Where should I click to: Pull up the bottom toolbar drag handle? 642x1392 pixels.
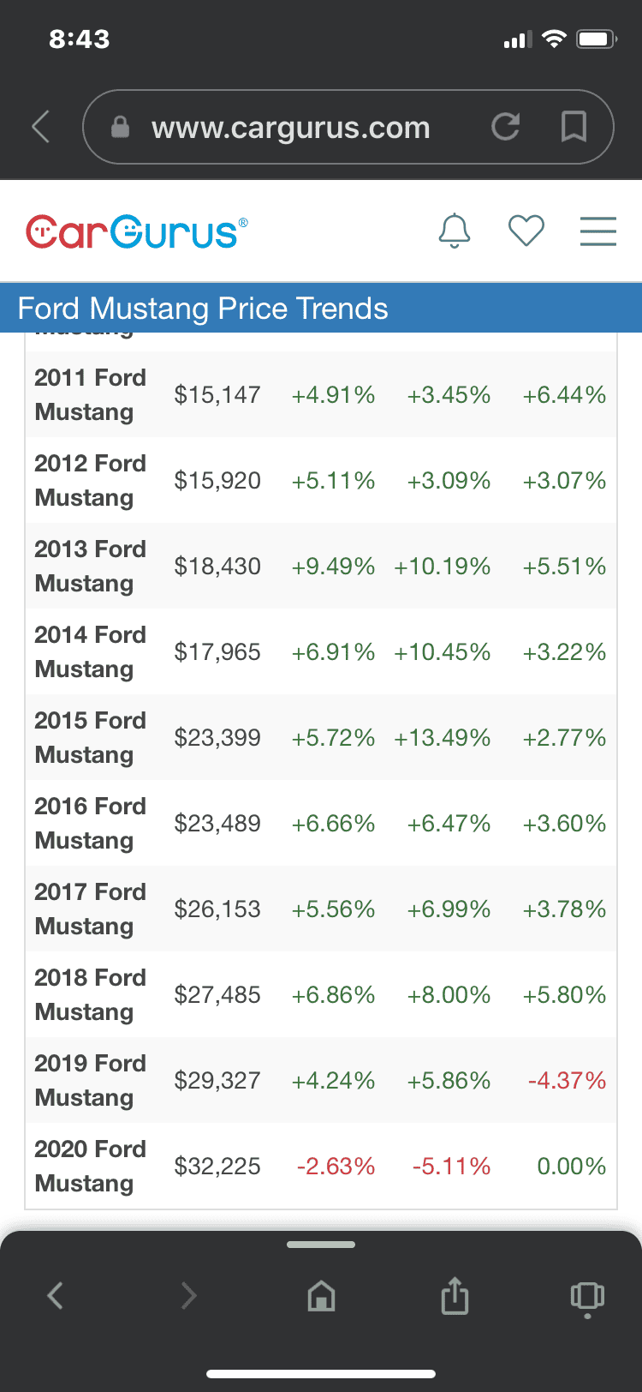(321, 1244)
